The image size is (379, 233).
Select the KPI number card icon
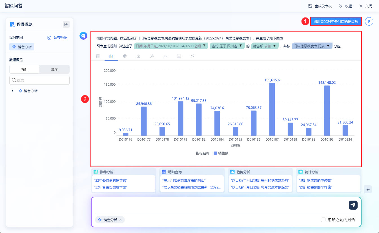coord(179,56)
